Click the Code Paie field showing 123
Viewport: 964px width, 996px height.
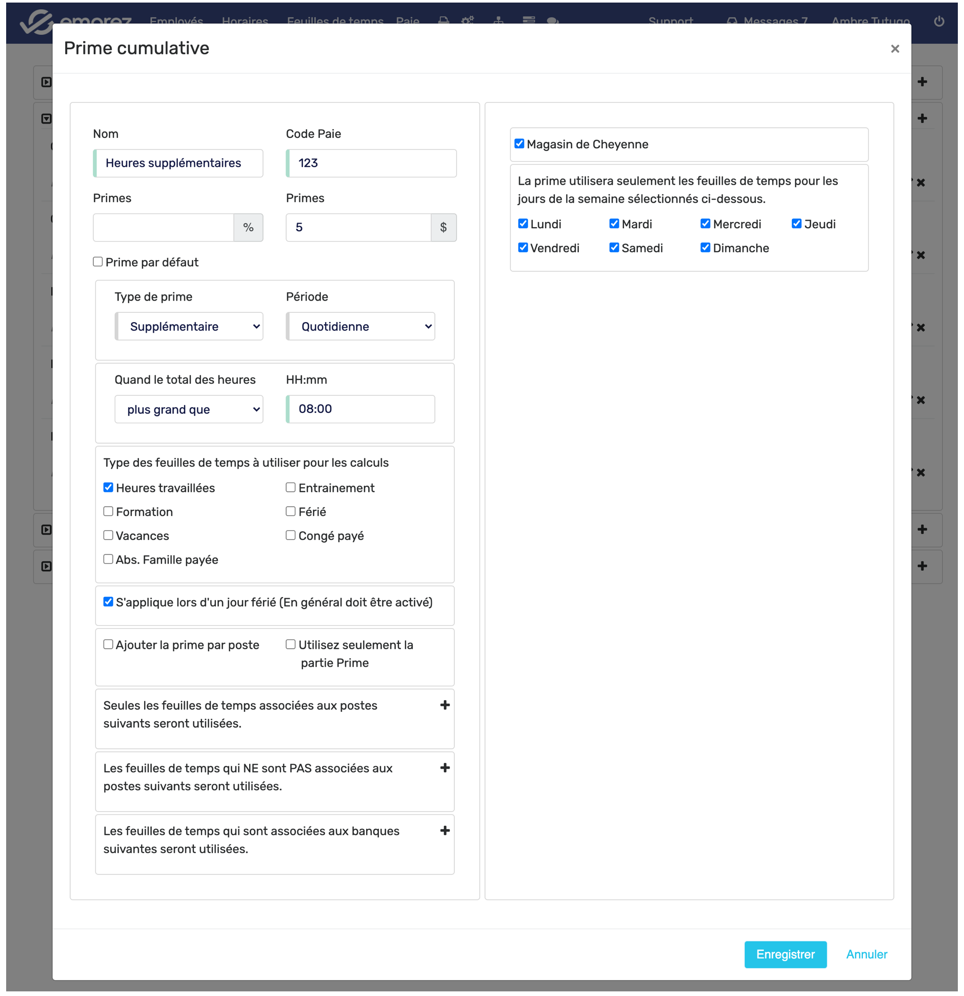tap(371, 163)
